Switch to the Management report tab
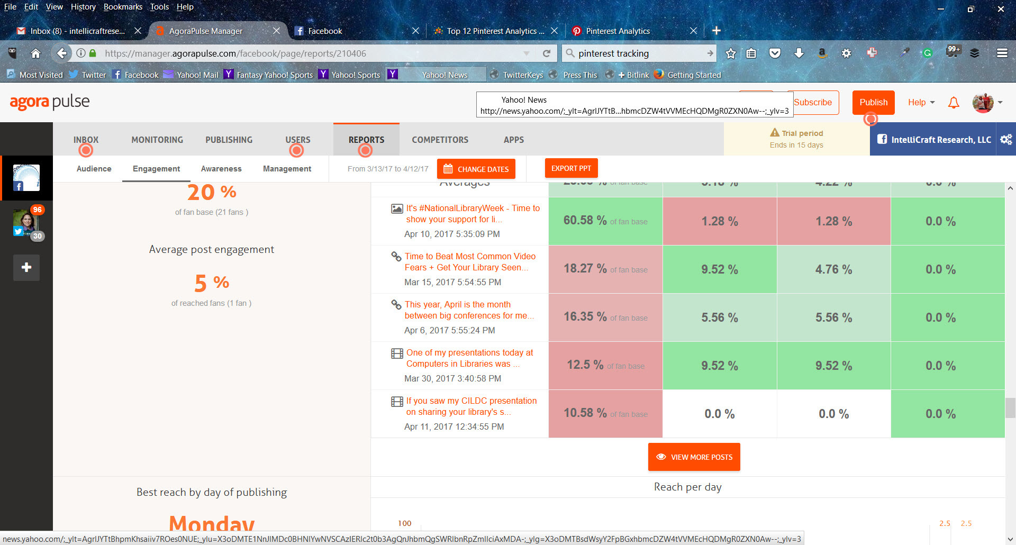 pos(287,169)
